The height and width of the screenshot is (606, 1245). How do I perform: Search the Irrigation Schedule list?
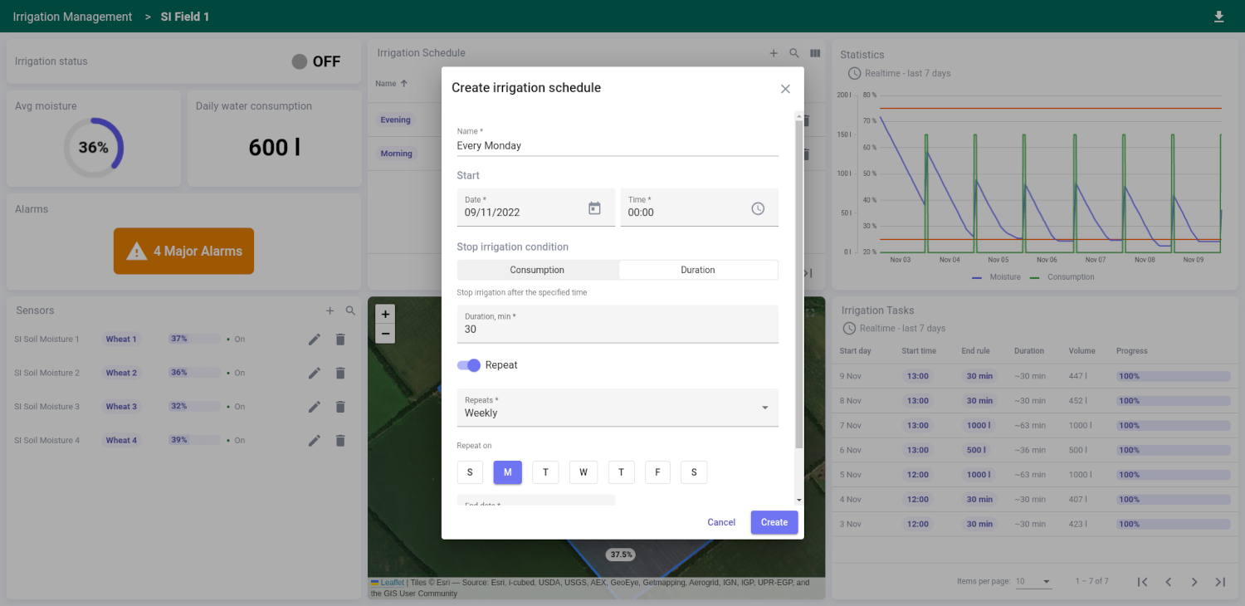pos(794,53)
